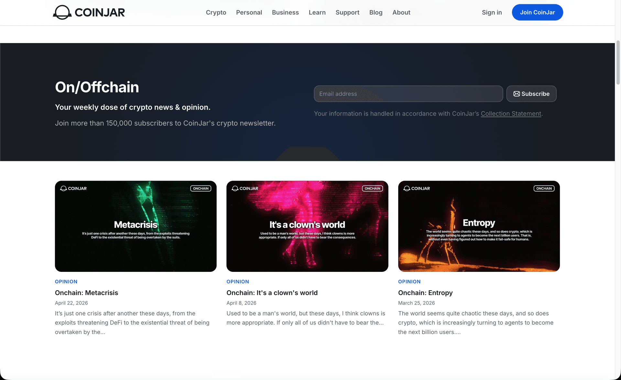Click the April 22, 2026 date
This screenshot has height=380, width=621.
(71, 303)
